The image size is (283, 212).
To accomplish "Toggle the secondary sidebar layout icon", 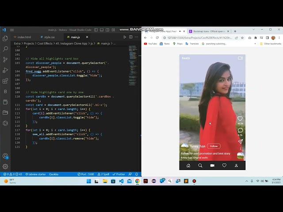I will pos(107,30).
